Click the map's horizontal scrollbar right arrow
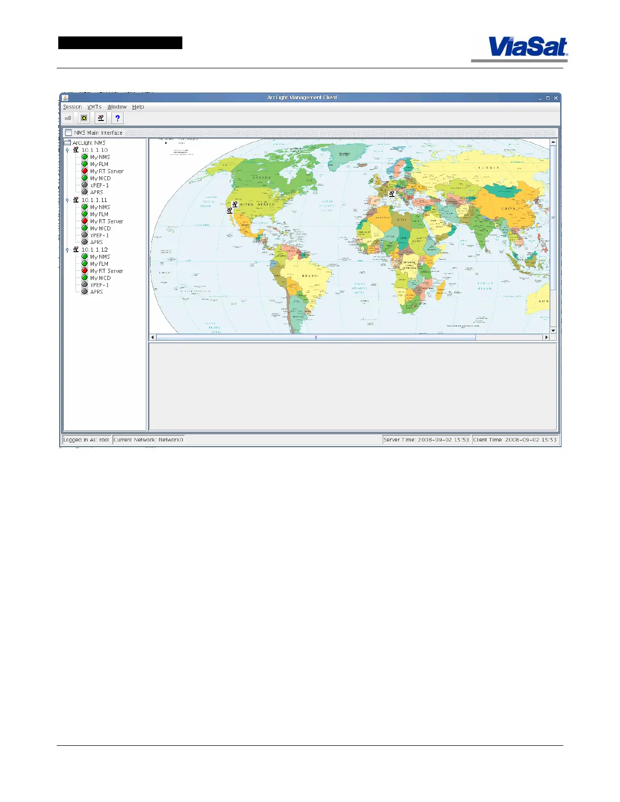The width and height of the screenshot is (620, 802). 546,337
